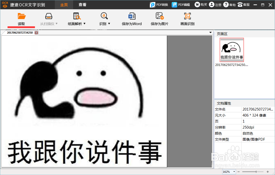
Task: Click the 图像/图像PDF file type value
Action: tap(254, 139)
